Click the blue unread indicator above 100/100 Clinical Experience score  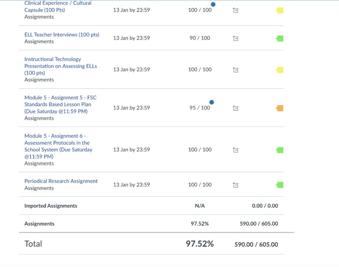pyautogui.click(x=213, y=4)
